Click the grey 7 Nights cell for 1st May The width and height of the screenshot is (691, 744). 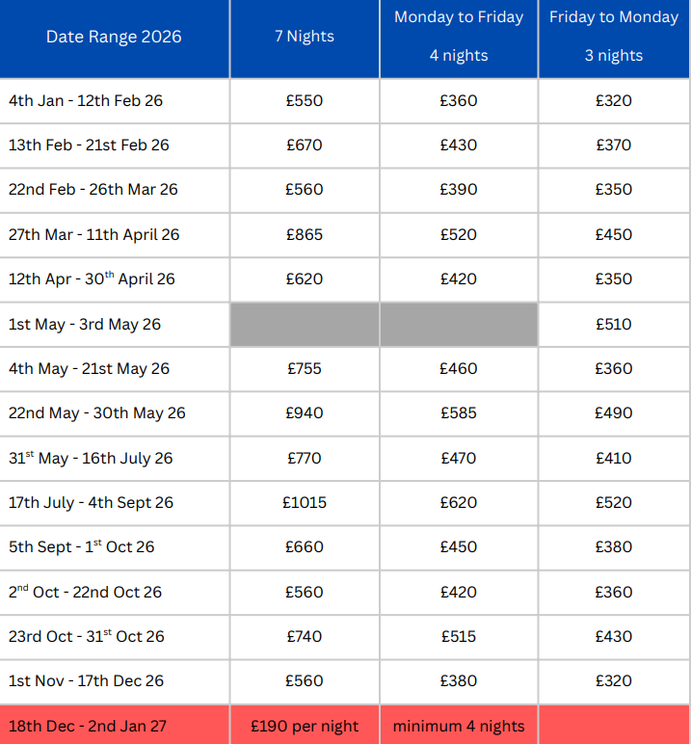(305, 324)
